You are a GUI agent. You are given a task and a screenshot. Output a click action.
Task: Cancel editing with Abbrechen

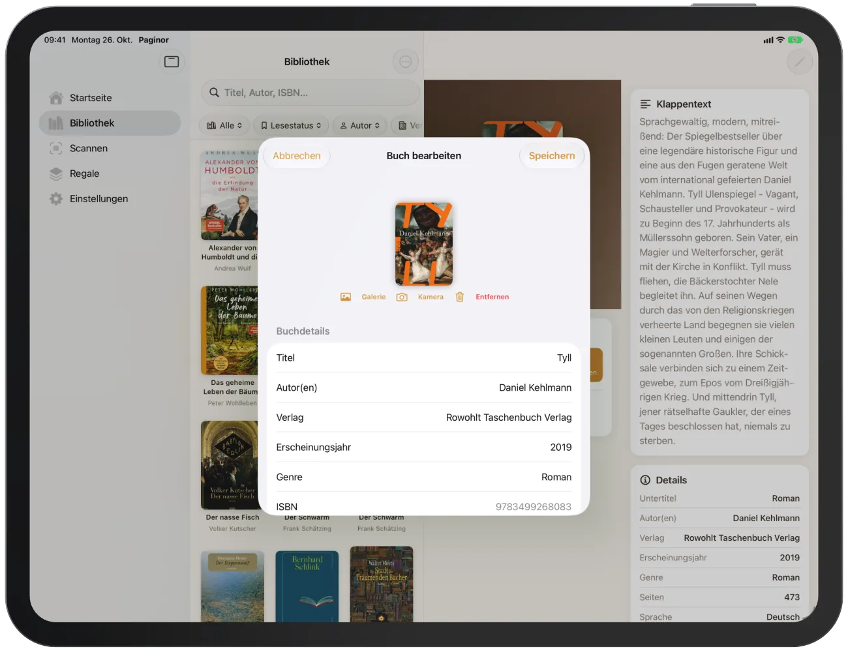pyautogui.click(x=297, y=156)
